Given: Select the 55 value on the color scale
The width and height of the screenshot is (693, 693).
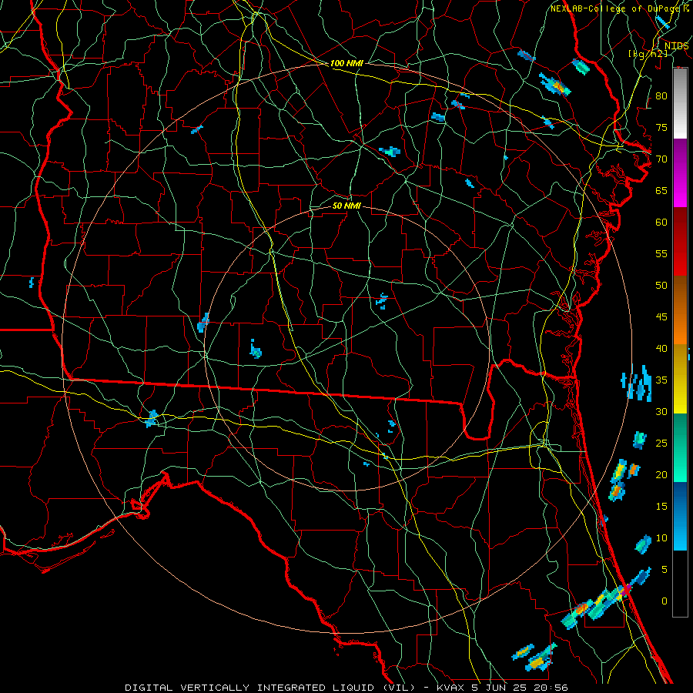Looking at the screenshot, I should point(661,253).
